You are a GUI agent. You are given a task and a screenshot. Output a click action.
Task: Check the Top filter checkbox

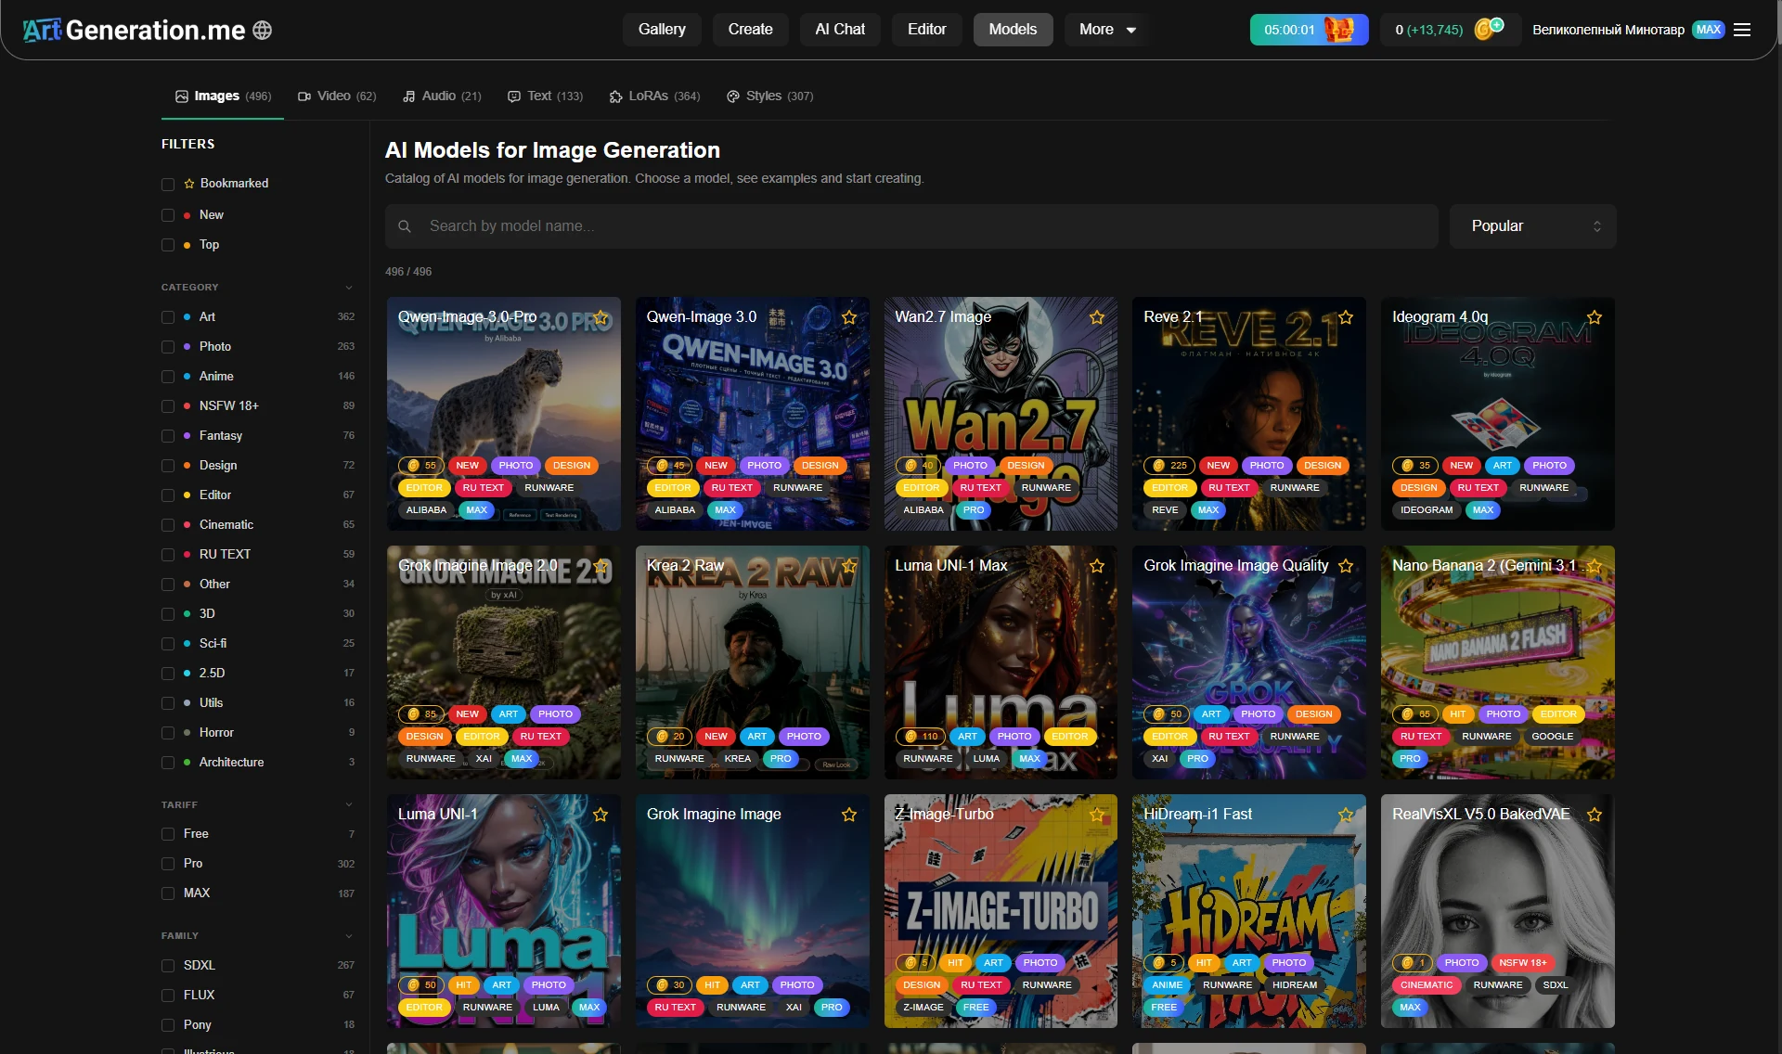coord(168,245)
